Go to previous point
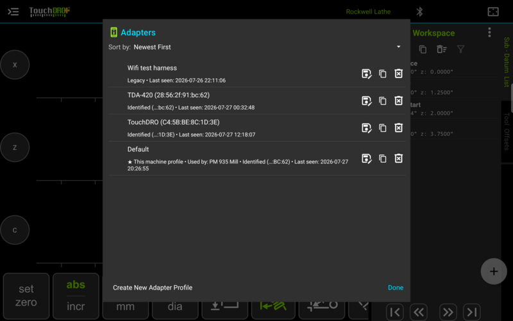Viewport: 513px width, 321px height. [419, 312]
